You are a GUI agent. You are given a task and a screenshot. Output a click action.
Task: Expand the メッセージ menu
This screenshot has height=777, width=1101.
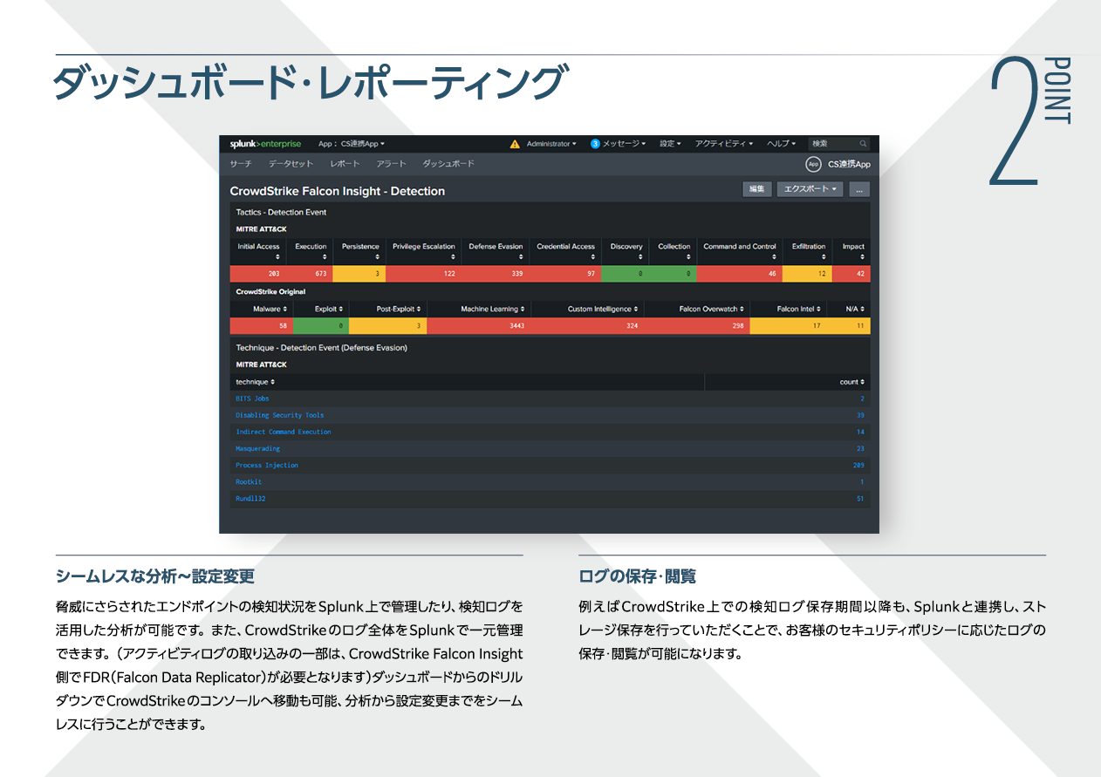coord(624,144)
